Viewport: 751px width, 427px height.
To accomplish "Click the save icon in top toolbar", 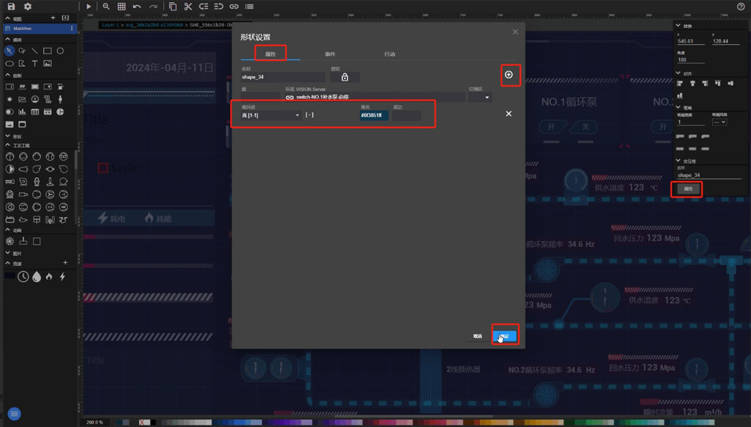I will (11, 7).
